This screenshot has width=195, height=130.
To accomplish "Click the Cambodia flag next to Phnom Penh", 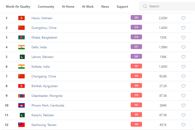I will [21, 105].
